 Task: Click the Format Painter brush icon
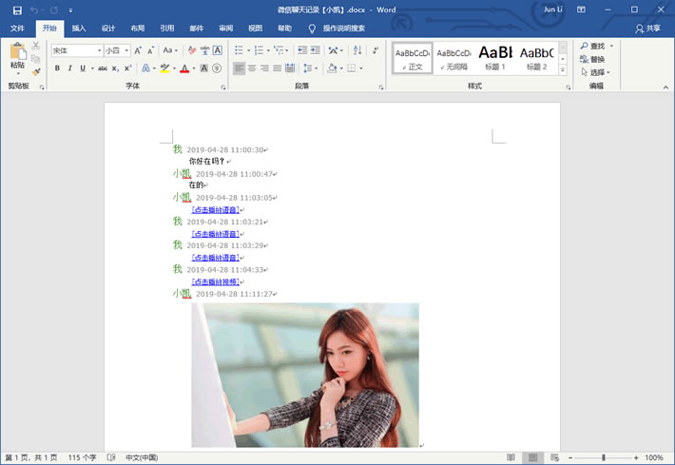click(x=36, y=71)
